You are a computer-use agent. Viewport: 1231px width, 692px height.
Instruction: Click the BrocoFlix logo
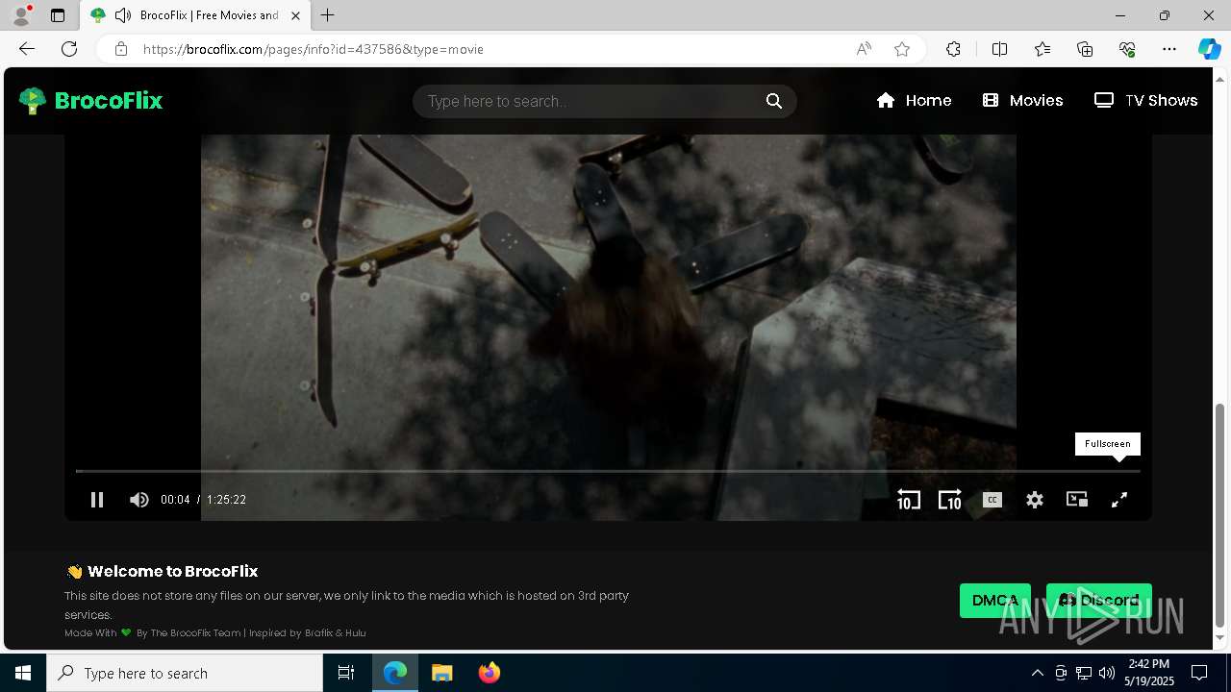pos(91,101)
